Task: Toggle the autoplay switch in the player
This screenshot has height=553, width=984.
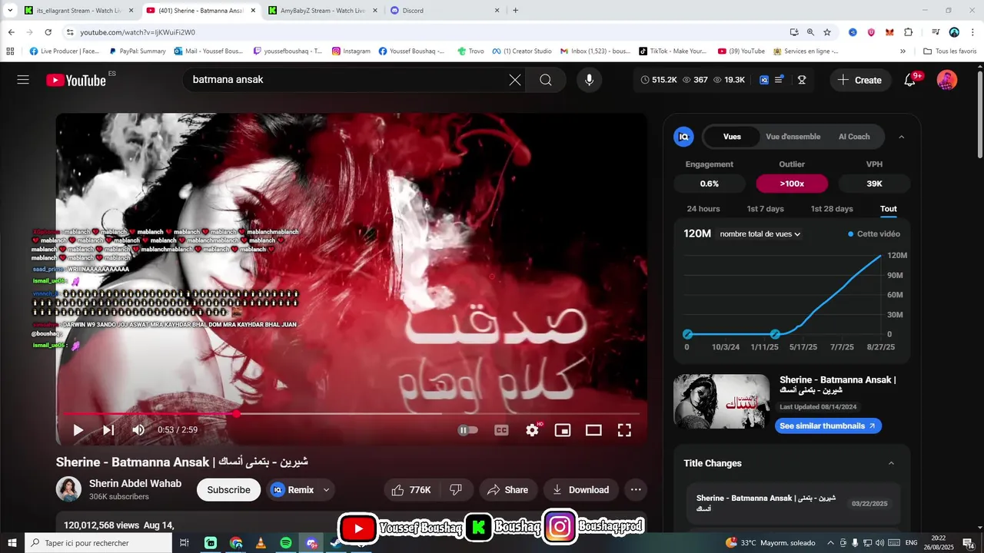Action: 467,430
